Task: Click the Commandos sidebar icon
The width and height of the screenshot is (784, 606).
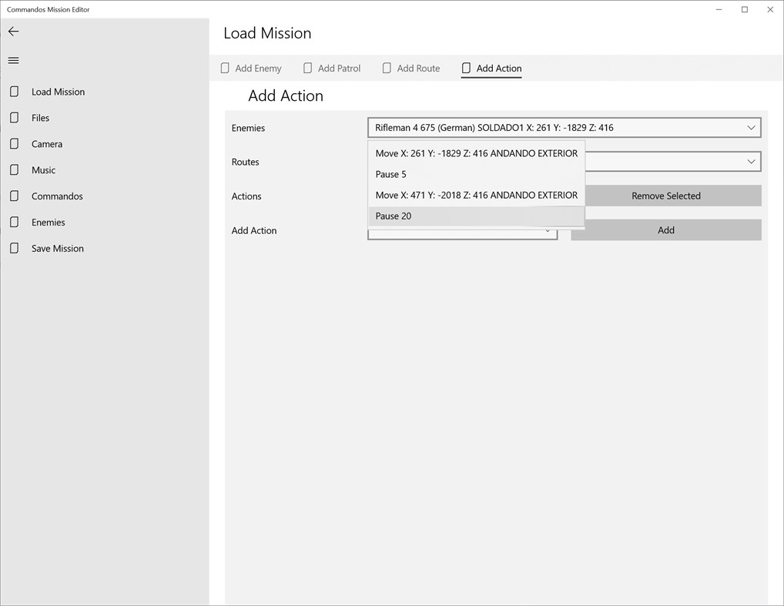Action: [15, 196]
